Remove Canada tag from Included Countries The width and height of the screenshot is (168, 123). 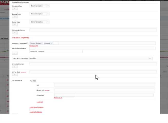pyautogui.click(x=51, y=43)
